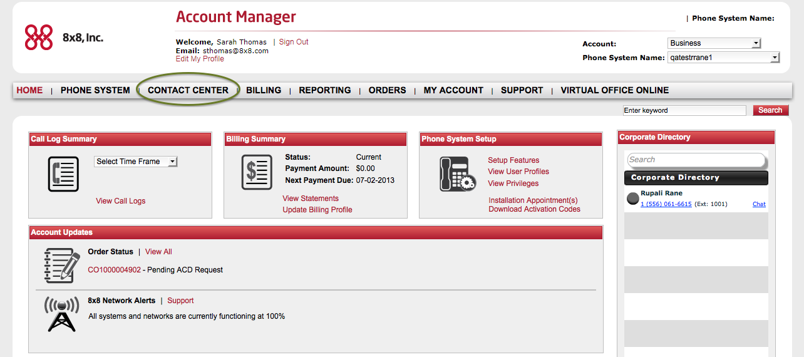Click Support link beside Network Alerts

point(180,301)
